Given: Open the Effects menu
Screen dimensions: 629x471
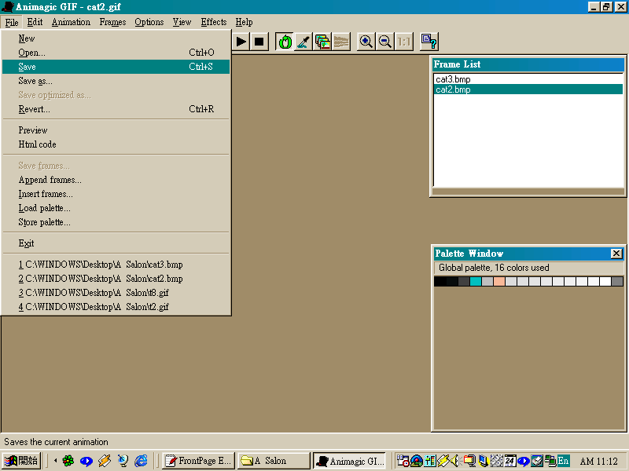Looking at the screenshot, I should (214, 22).
